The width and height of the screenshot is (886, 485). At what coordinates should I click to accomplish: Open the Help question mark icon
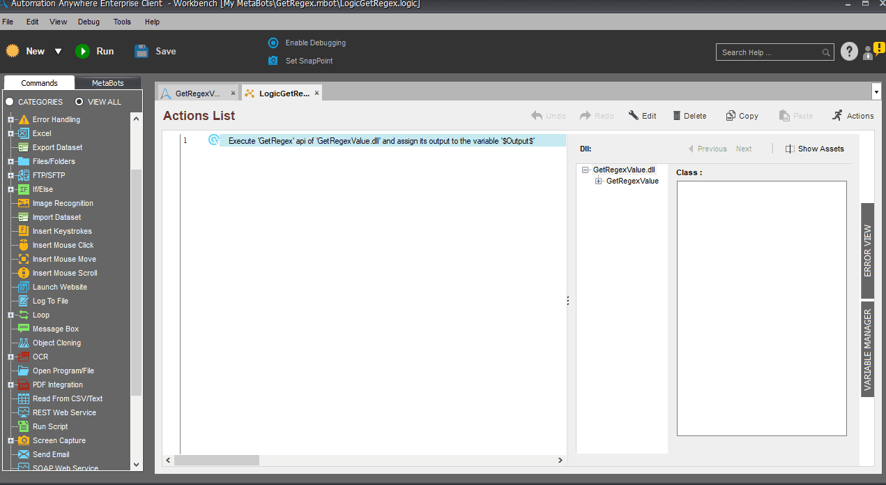[x=848, y=52]
